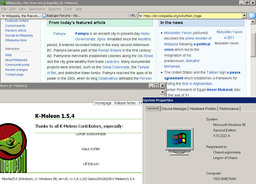Click the Windows 98 monitor logo image
The height and width of the screenshot is (184, 256).
(179, 141)
